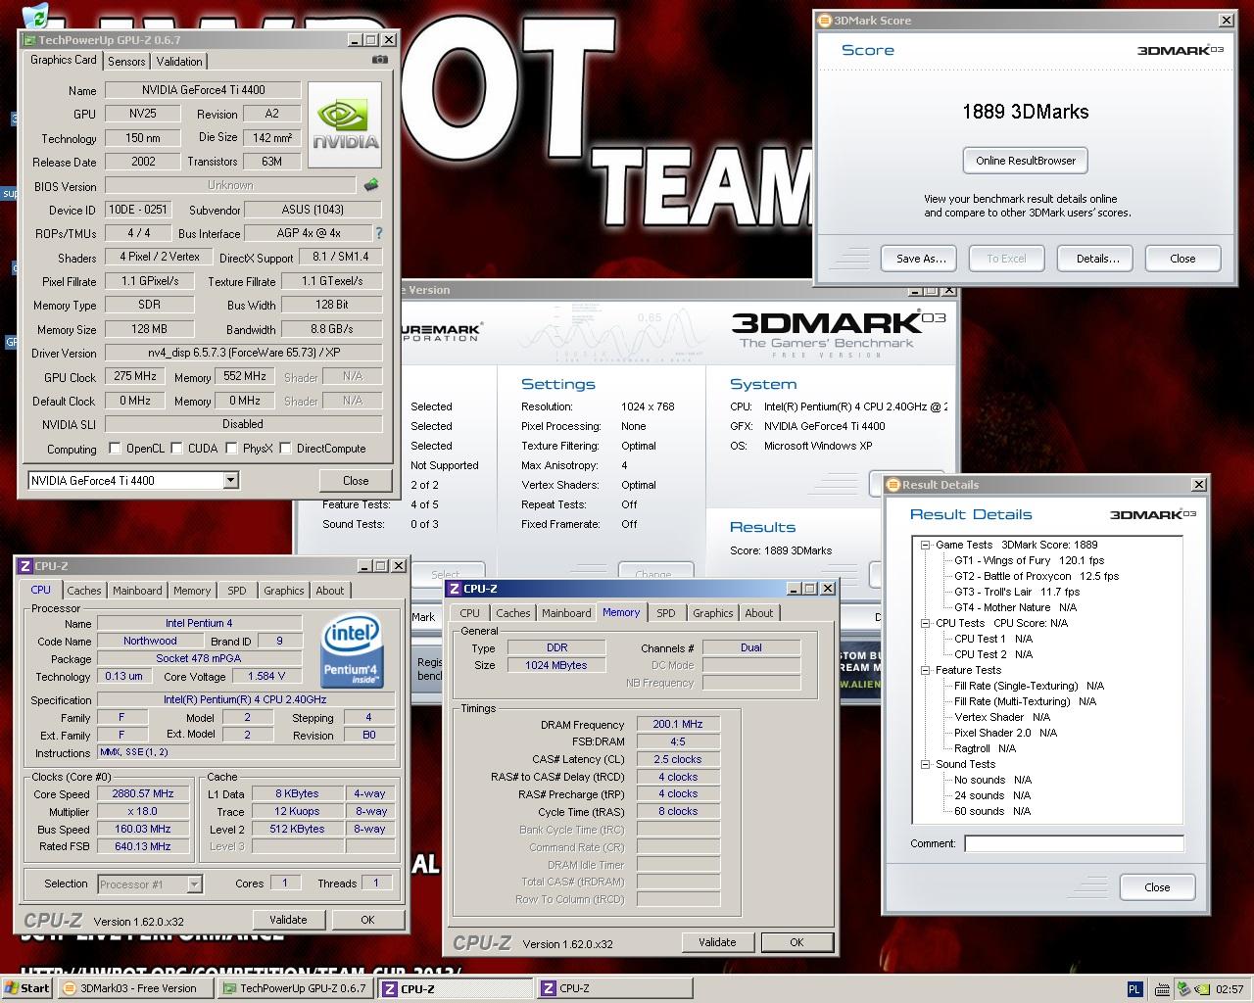Click the DRAM Frequency value 200.1 MHz
Viewport: 1254px width, 1003px height.
pos(678,725)
